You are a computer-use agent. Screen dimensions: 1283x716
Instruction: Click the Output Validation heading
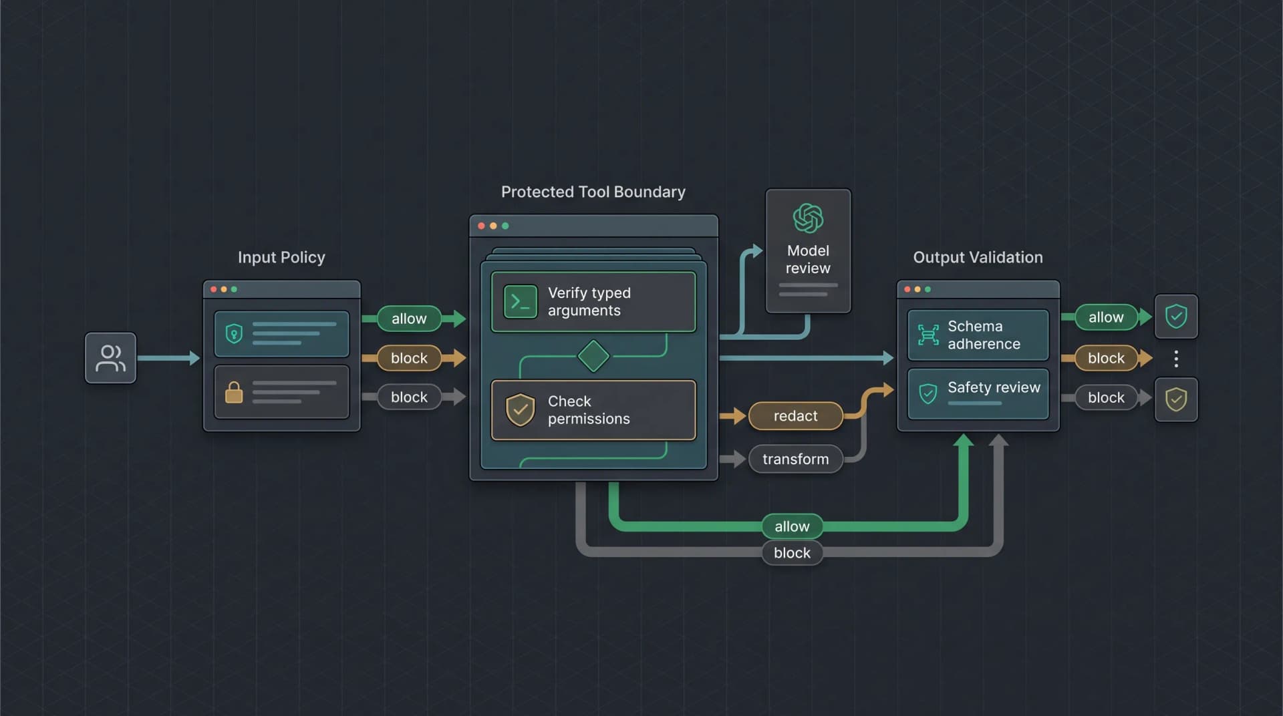(978, 257)
